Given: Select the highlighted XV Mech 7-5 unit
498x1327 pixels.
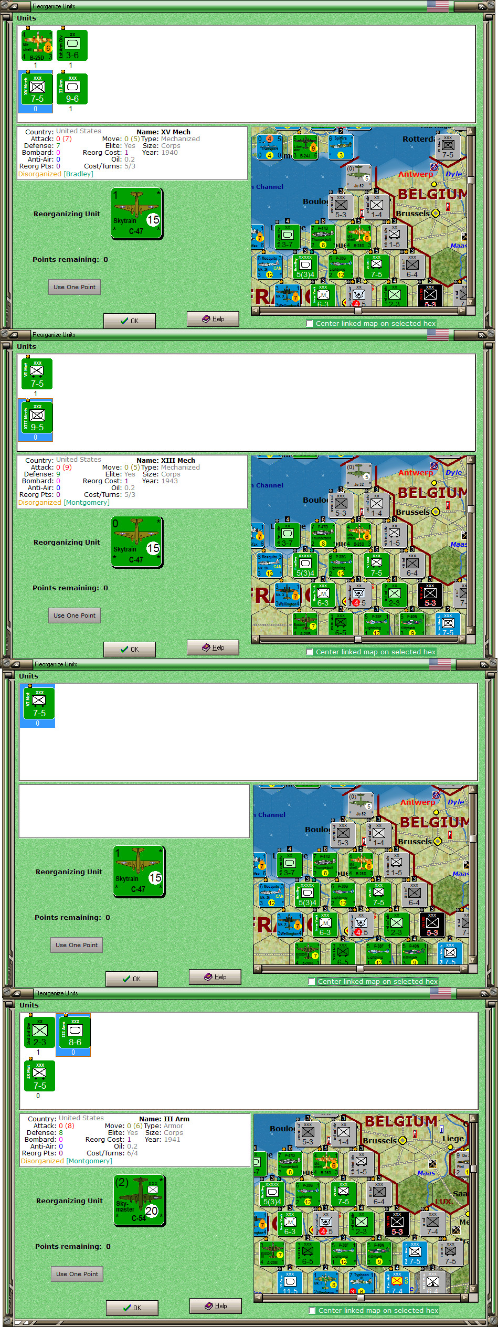Looking at the screenshot, I should click(37, 89).
